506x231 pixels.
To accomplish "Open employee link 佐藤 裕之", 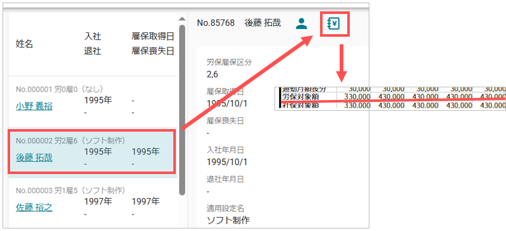I will [x=34, y=208].
